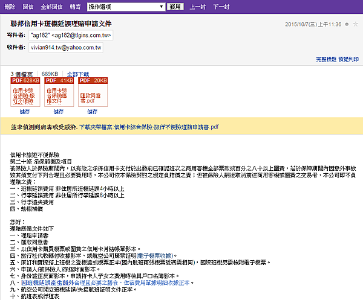Viewport: 363px width, 300px height.
Task: Click the 電子機票收據 link in item four
Action: tap(155, 256)
